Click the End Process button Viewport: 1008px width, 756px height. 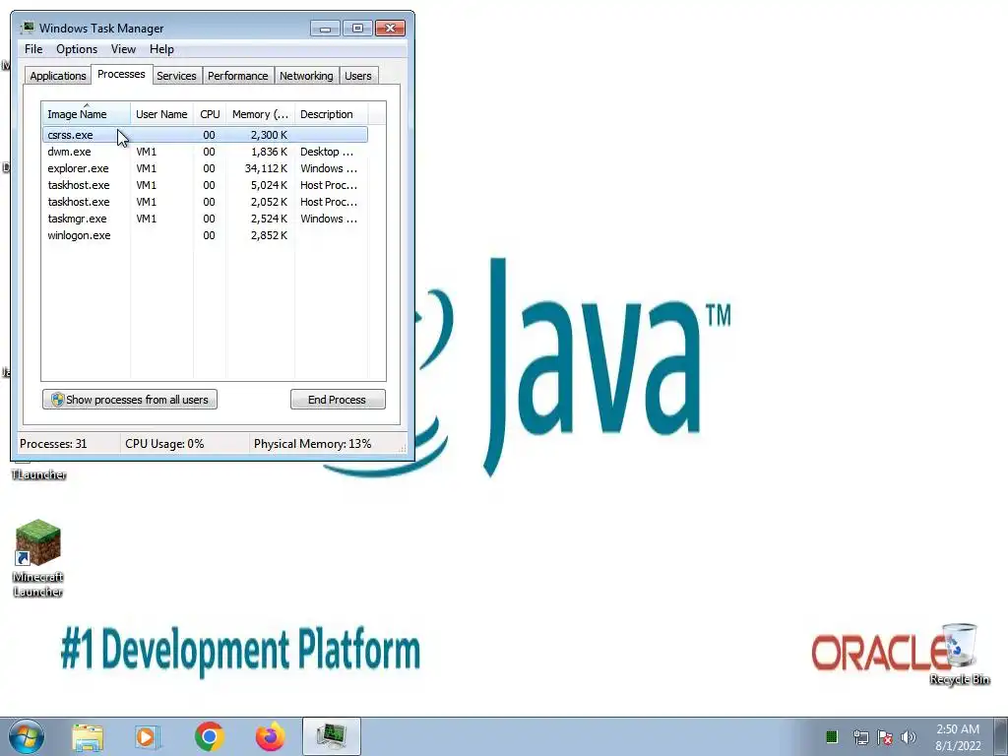(x=338, y=400)
